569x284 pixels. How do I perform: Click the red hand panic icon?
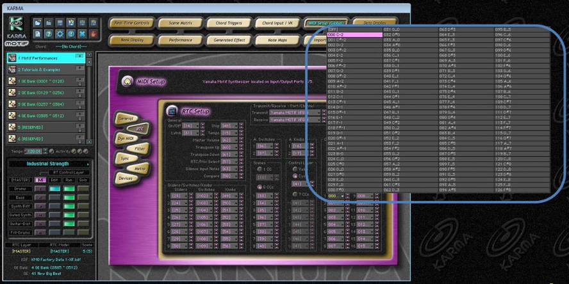click(x=94, y=34)
